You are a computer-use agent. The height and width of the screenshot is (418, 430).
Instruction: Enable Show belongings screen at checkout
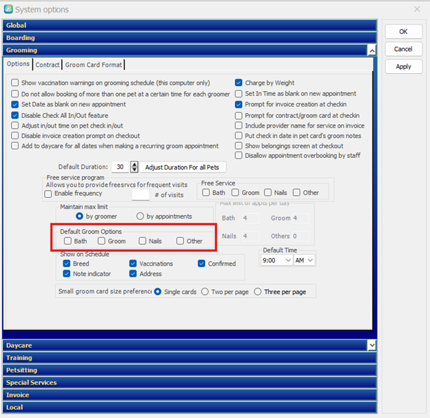(238, 146)
